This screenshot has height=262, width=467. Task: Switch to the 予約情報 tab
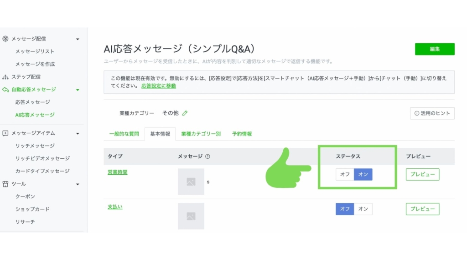click(x=242, y=134)
